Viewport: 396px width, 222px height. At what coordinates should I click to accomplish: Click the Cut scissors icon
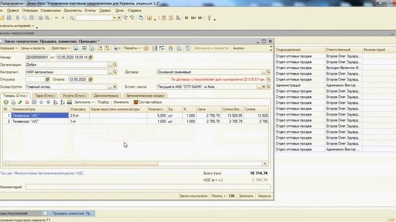(x=17, y=18)
